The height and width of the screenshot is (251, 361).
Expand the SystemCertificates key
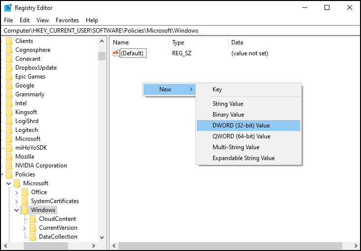tap(17, 201)
